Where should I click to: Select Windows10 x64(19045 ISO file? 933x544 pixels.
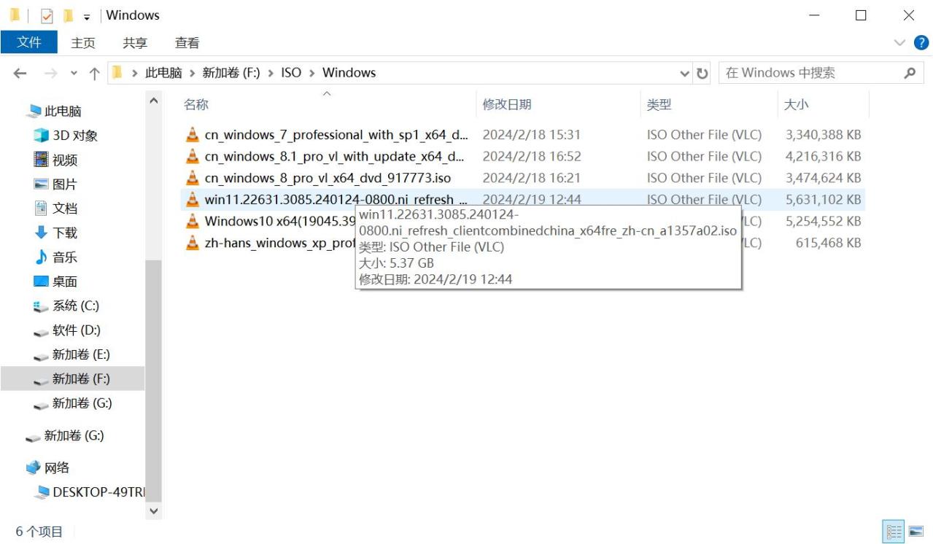point(280,221)
